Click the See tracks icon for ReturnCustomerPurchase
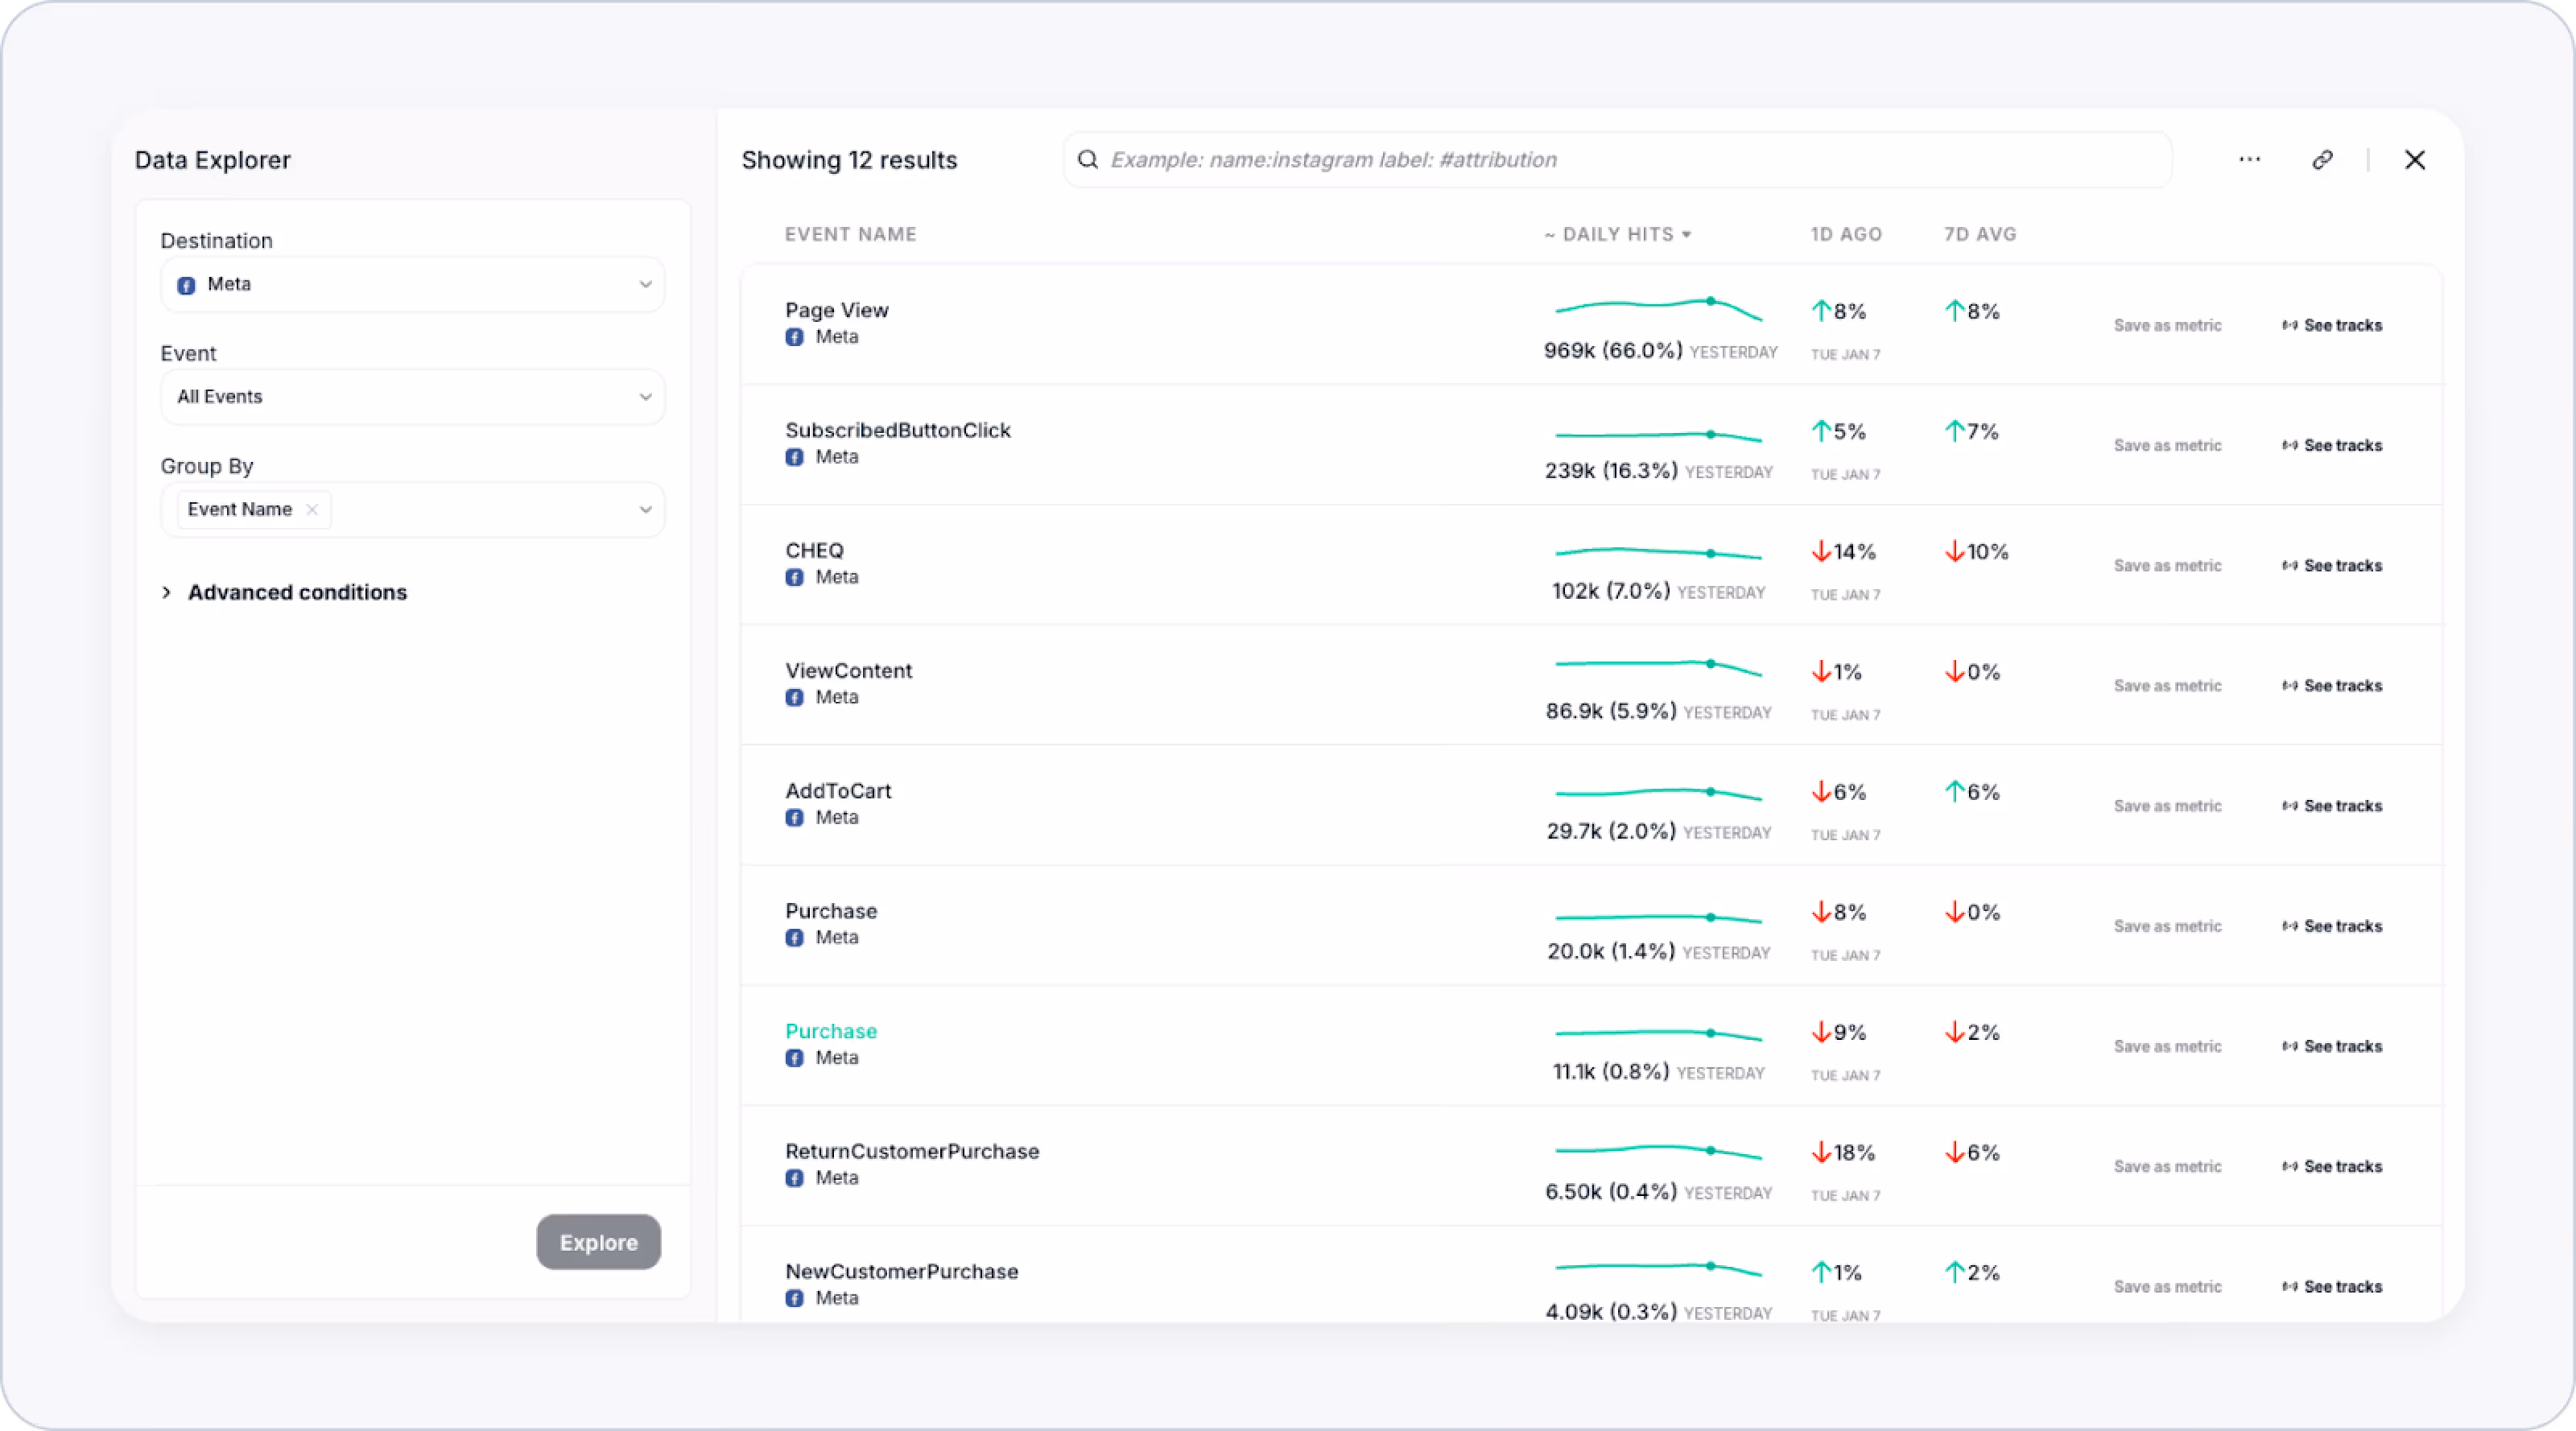Viewport: 2576px width, 1431px height. click(x=2291, y=1166)
